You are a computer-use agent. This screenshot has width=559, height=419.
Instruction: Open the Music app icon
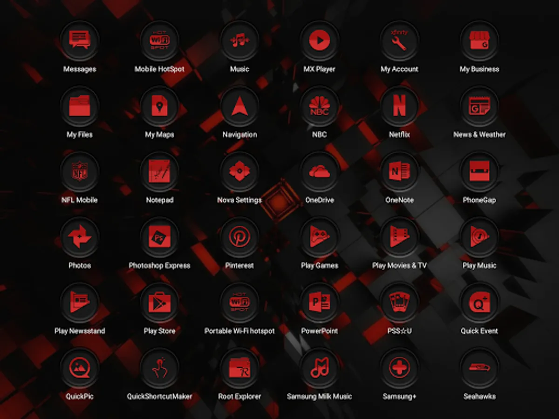pos(239,41)
